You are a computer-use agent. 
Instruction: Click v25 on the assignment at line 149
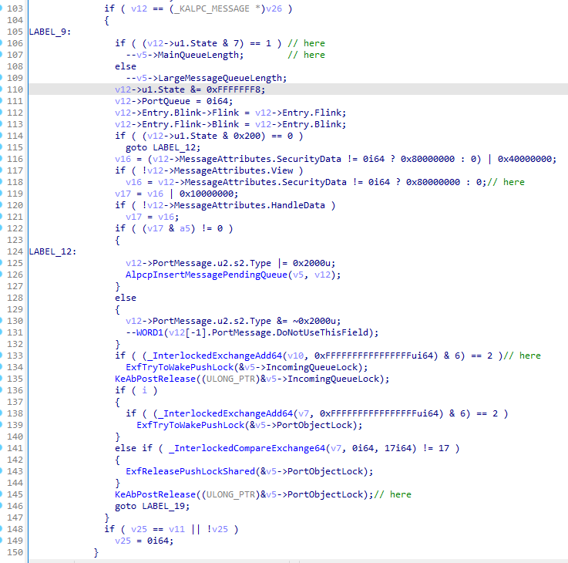[x=123, y=541]
